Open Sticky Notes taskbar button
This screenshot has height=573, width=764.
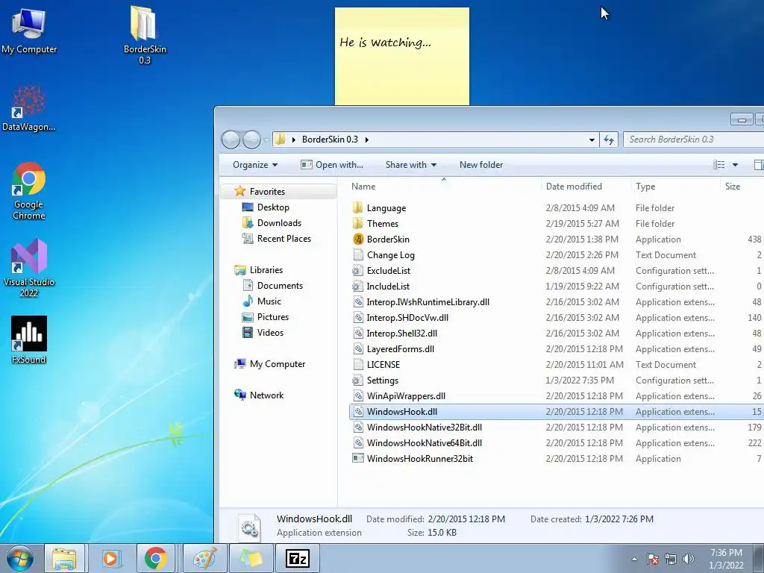point(251,558)
